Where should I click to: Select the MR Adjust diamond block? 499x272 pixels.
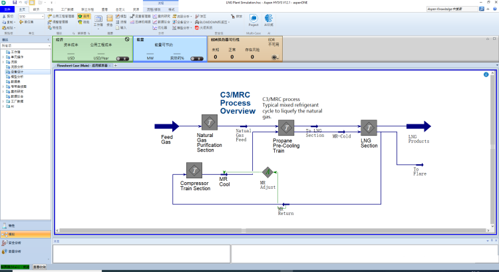tap(268, 172)
